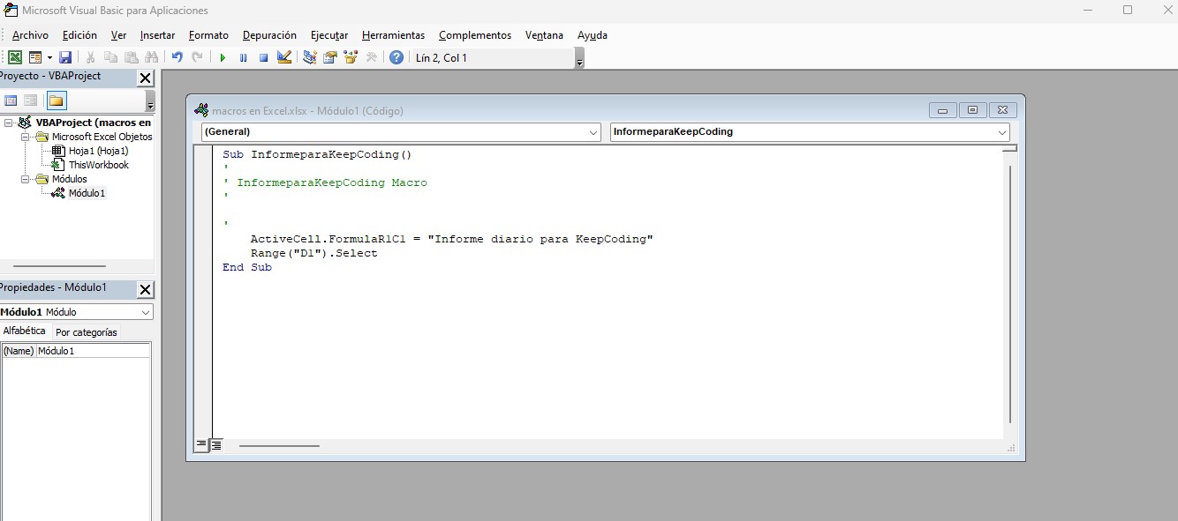This screenshot has width=1178, height=521.
Task: Open Project panel toolbar options arrow
Action: [x=150, y=101]
